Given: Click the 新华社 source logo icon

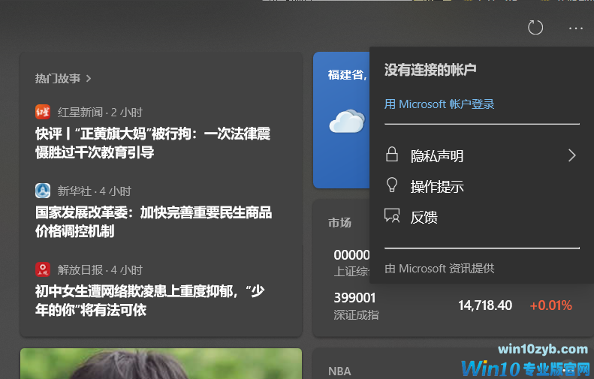Looking at the screenshot, I should point(43,191).
